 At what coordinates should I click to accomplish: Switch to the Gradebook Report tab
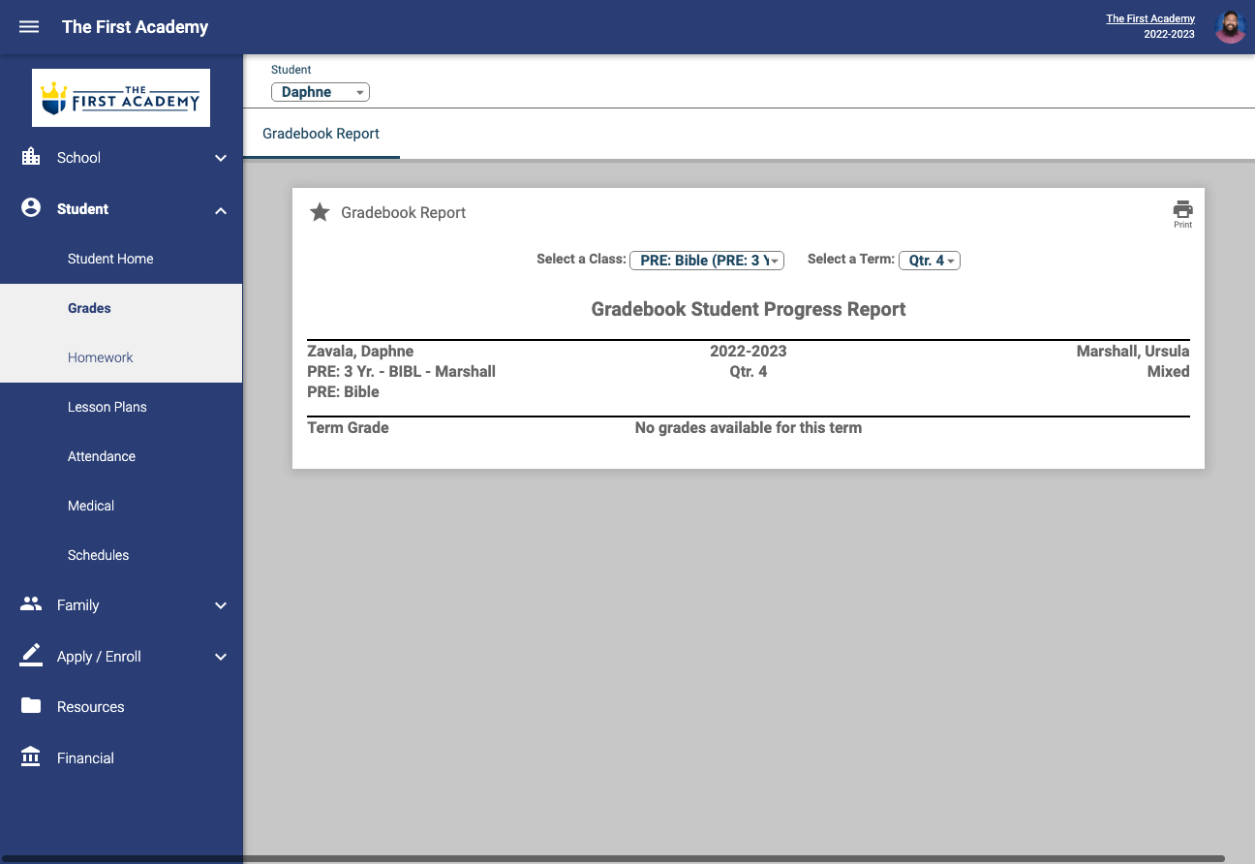pos(321,134)
